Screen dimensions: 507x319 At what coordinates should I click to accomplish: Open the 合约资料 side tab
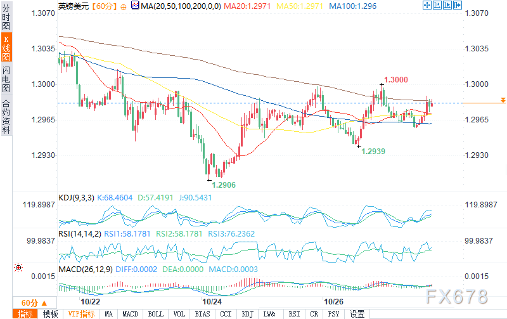pyautogui.click(x=6, y=117)
